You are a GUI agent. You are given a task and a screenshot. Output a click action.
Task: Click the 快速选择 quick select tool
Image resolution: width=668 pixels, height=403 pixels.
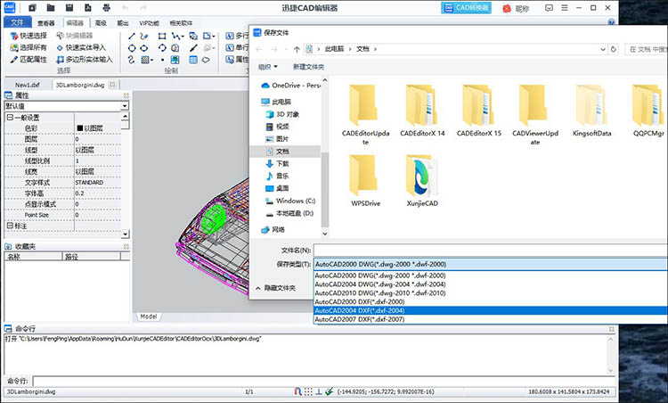(29, 36)
